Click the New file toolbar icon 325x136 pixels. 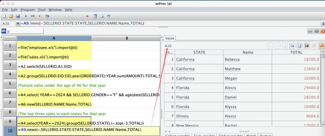(4, 16)
